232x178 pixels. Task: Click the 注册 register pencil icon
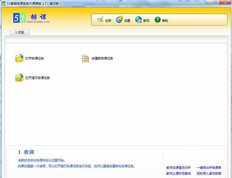pyautogui.click(x=101, y=19)
